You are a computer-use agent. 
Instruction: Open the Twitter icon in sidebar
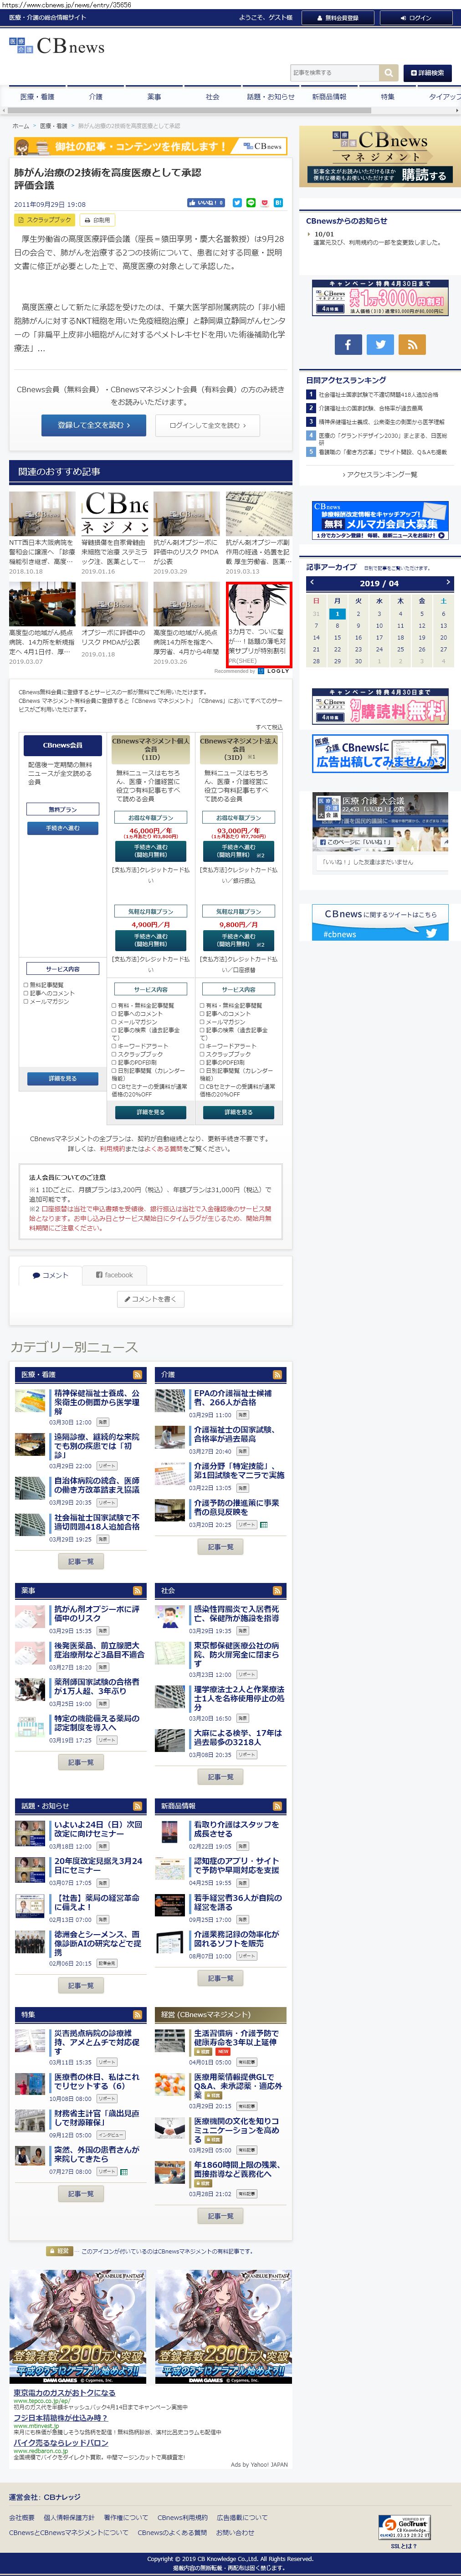click(380, 344)
